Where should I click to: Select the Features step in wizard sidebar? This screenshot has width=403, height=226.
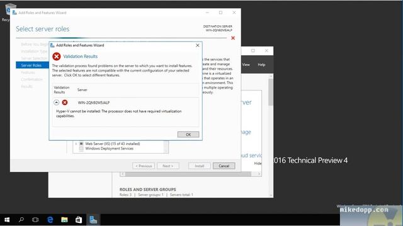coord(28,73)
